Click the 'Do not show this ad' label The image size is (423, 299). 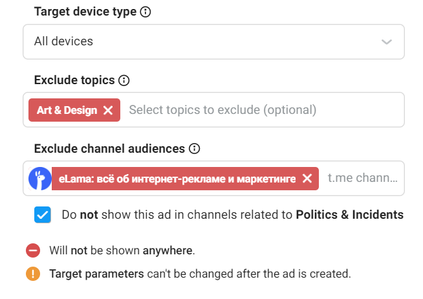click(x=233, y=215)
